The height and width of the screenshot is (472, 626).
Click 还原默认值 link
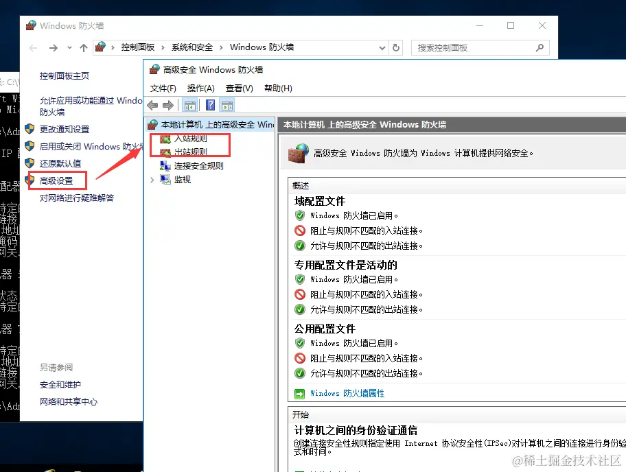[x=60, y=163]
